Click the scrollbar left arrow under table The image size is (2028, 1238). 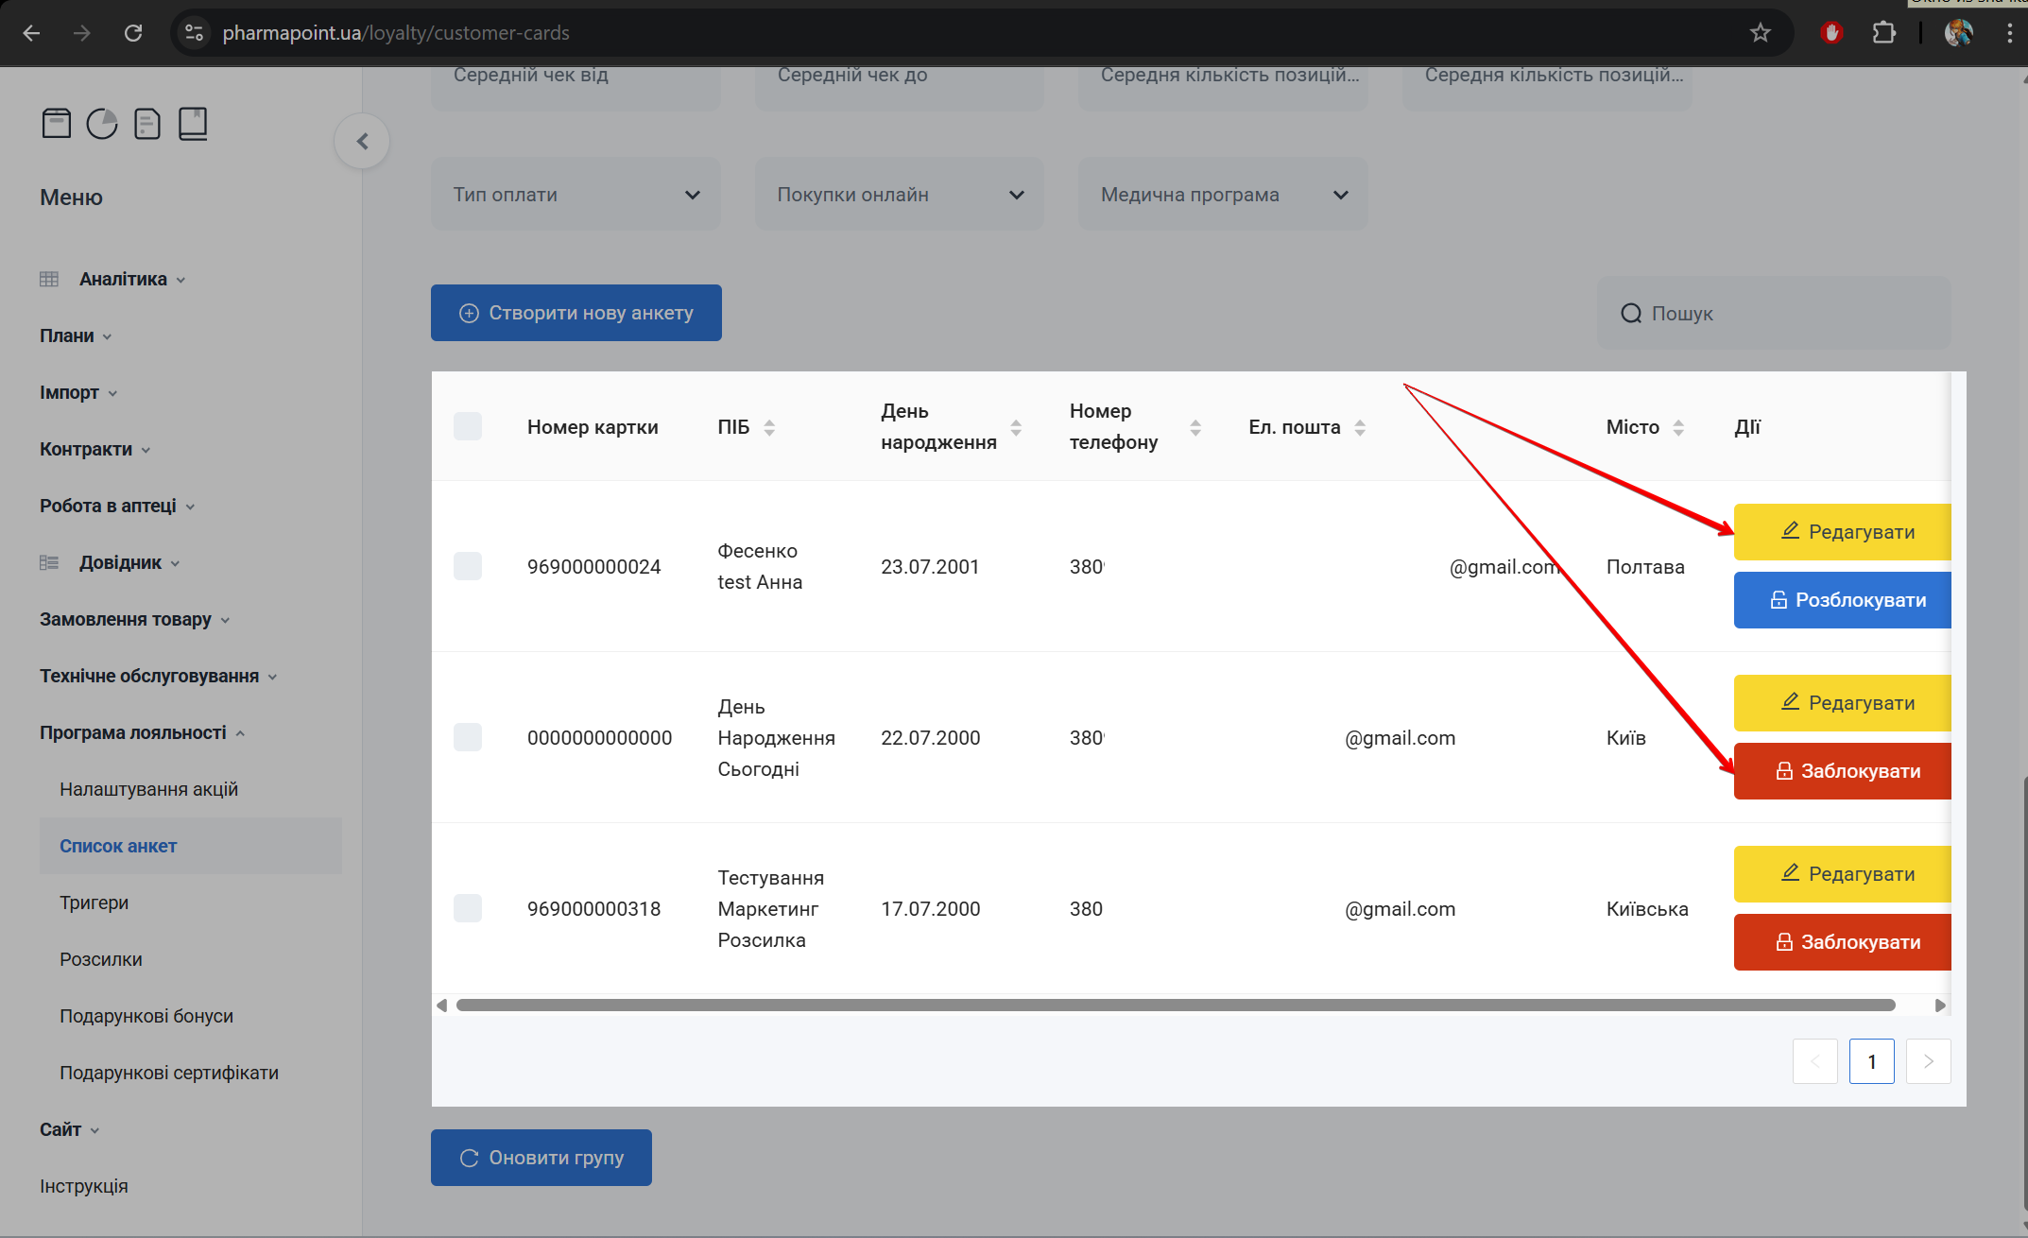[x=441, y=1006]
